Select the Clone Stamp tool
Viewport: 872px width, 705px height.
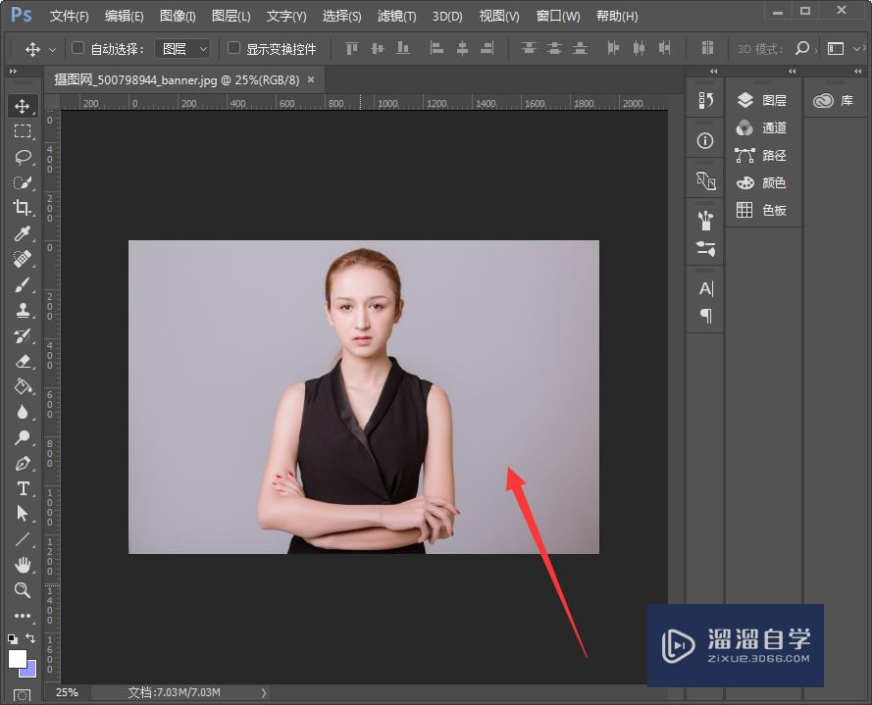(x=23, y=310)
